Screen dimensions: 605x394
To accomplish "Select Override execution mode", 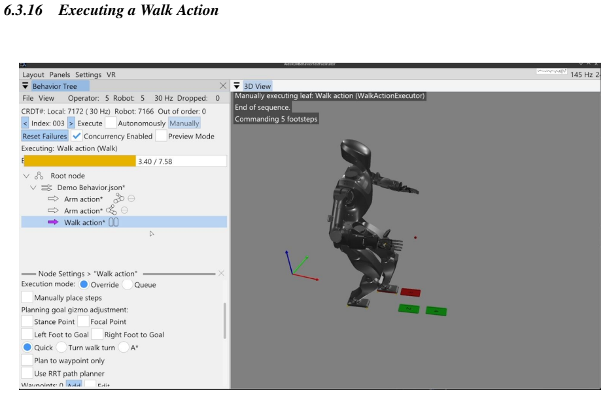I will (84, 284).
